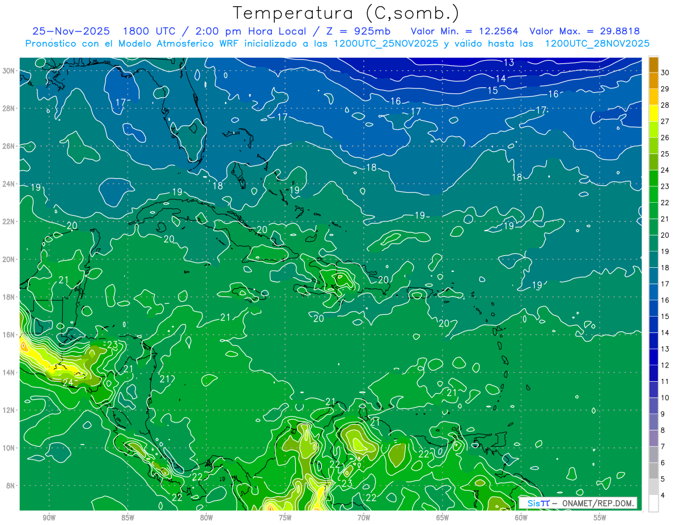Click the '24' contour label over Central America
The height and width of the screenshot is (525, 680).
coord(67,383)
